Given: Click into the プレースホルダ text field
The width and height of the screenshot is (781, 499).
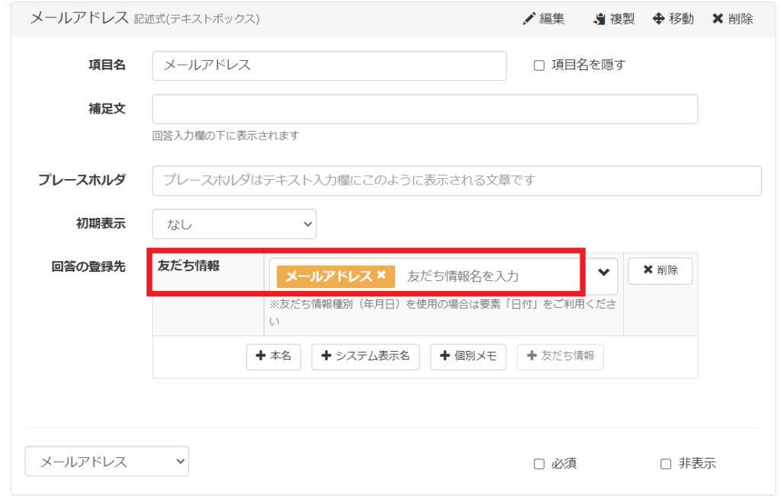Looking at the screenshot, I should (x=456, y=181).
